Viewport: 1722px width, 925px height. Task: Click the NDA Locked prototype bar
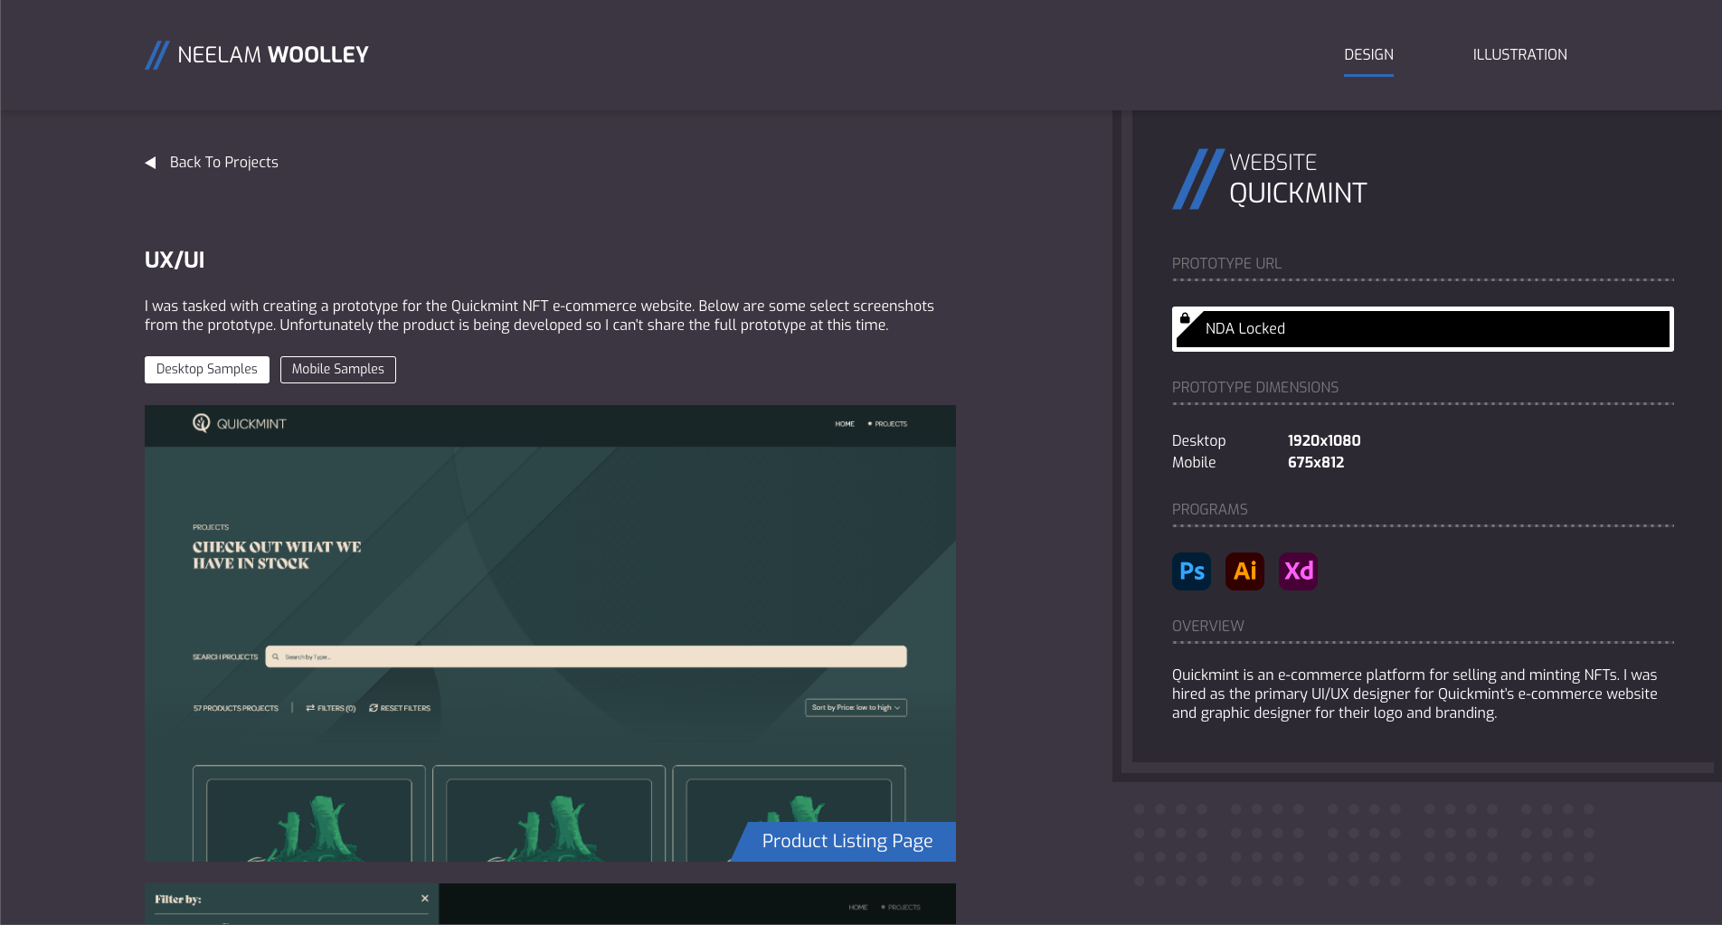coord(1423,329)
